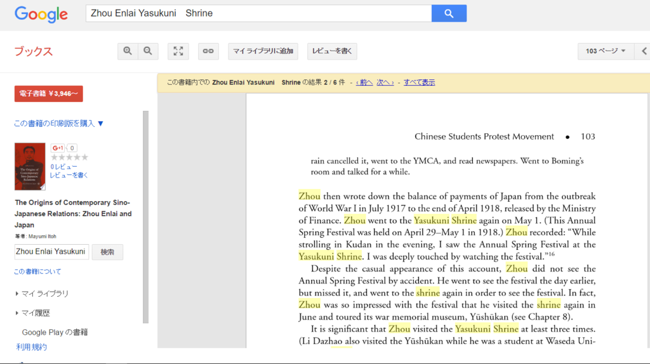Expand この書籍の印刷版を購入 dropdown

(58, 124)
